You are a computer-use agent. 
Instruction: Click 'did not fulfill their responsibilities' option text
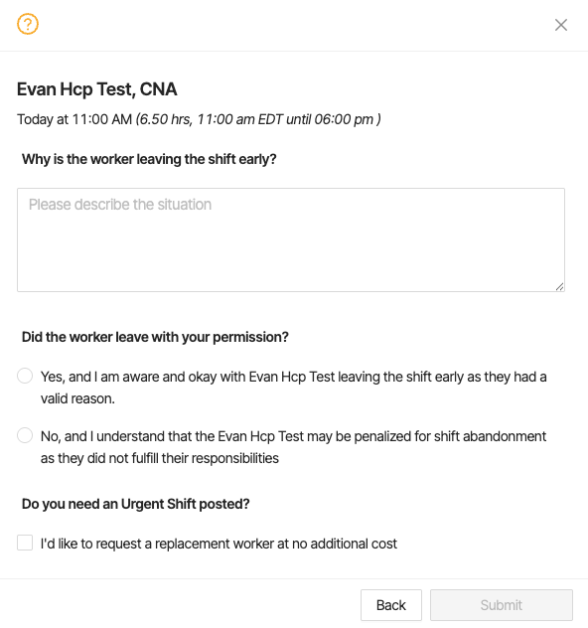click(x=183, y=458)
